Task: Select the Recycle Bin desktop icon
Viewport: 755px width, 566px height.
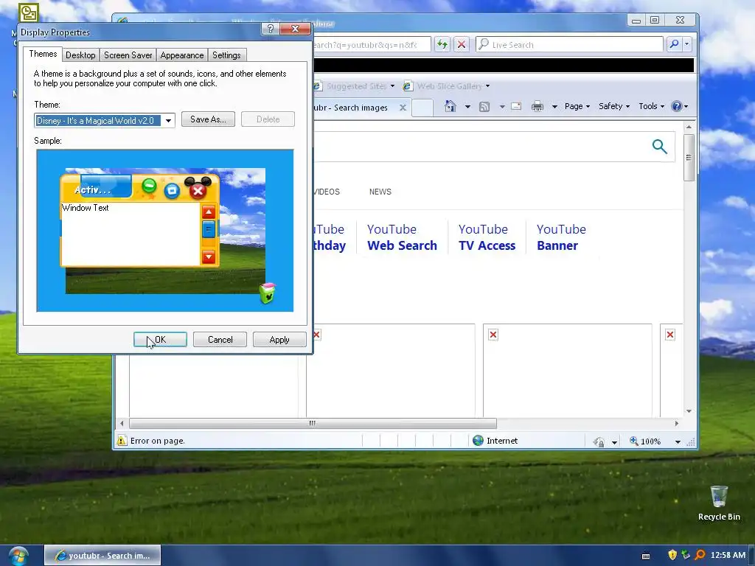Action: 719,503
